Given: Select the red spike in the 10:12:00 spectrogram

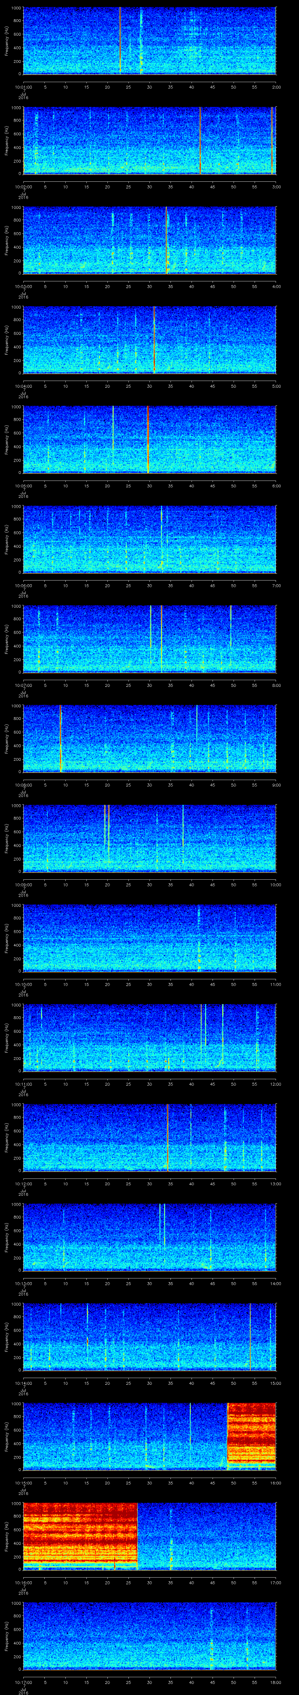Looking at the screenshot, I should pos(168,1137).
